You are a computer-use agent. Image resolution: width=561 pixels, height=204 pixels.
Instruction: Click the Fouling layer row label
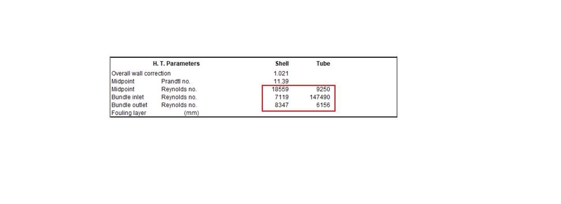pos(129,113)
